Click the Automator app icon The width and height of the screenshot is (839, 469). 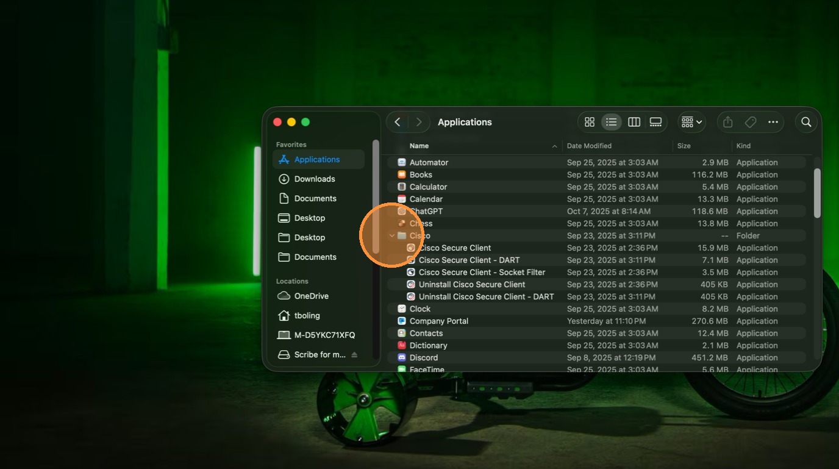click(402, 162)
